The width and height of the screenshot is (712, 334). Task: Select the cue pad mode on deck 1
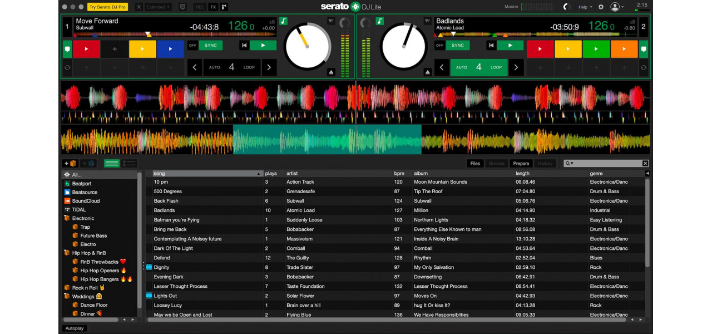pos(67,49)
